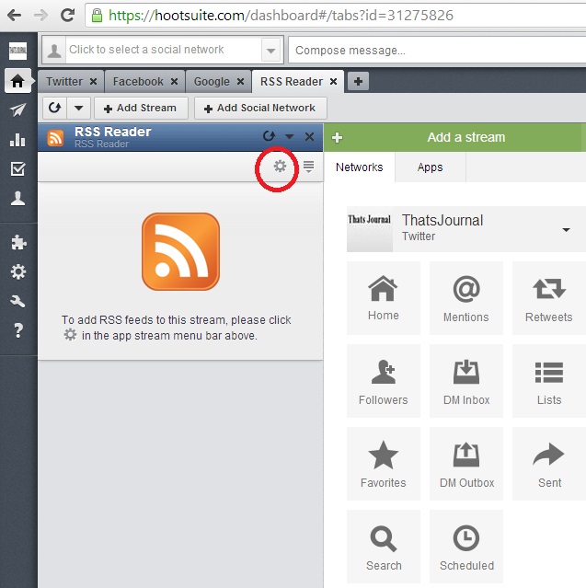Add the Lists stream
The width and height of the screenshot is (586, 588).
coord(549,381)
